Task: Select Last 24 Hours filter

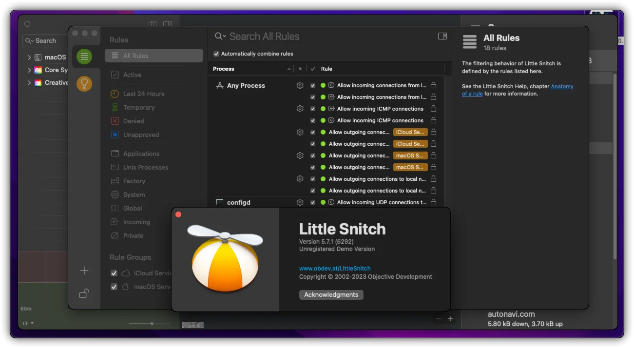Action: point(143,94)
